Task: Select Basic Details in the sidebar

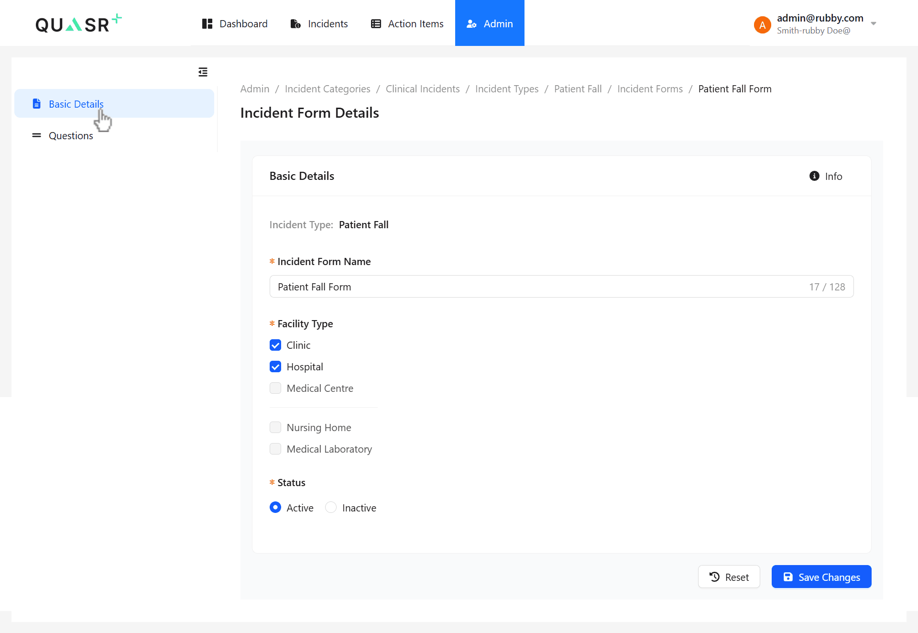Action: [76, 104]
